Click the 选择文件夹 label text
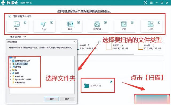This screenshot has height=105, width=171. [x=96, y=86]
